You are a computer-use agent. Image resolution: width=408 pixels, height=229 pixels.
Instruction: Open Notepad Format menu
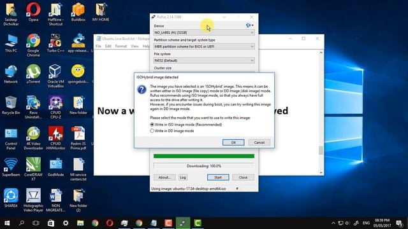[x=121, y=46]
